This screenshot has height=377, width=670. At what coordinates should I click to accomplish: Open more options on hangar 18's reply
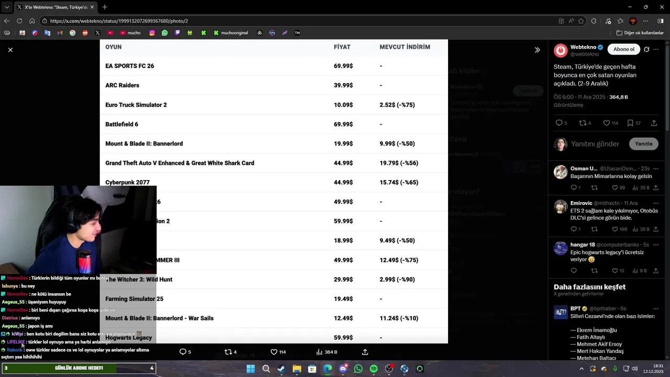point(656,245)
